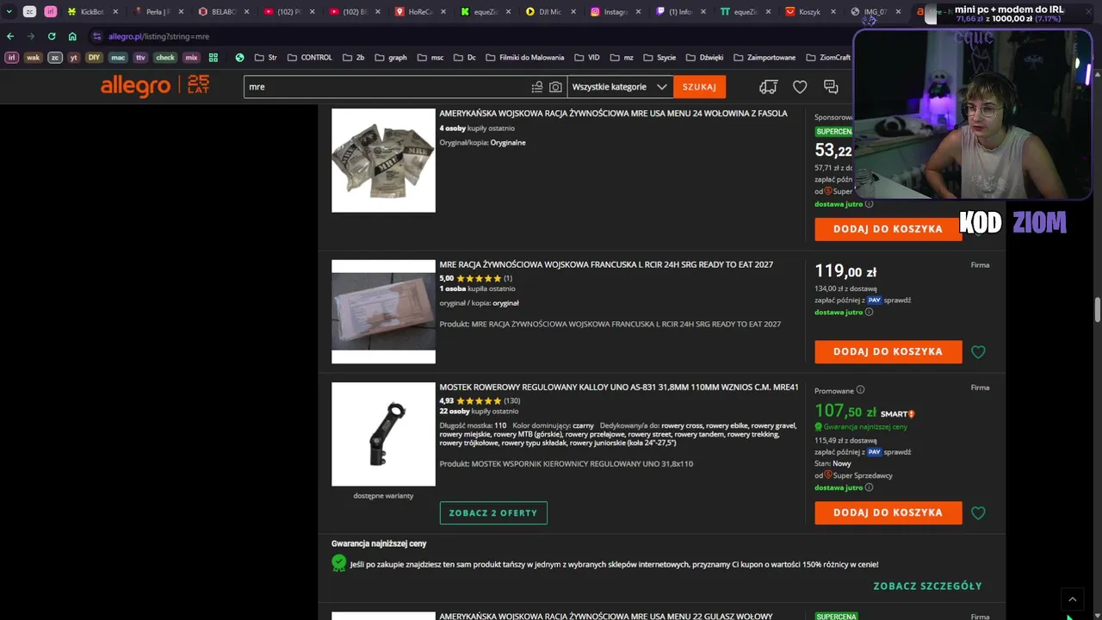Open the Kalloy Uno stem product thumbnail
The width and height of the screenshot is (1102, 620).
383,434
